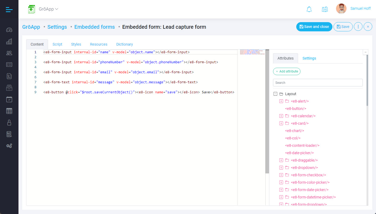This screenshot has width=376, height=214.
Task: Open the gears settings icon in sidebar
Action: pyautogui.click(x=9, y=146)
